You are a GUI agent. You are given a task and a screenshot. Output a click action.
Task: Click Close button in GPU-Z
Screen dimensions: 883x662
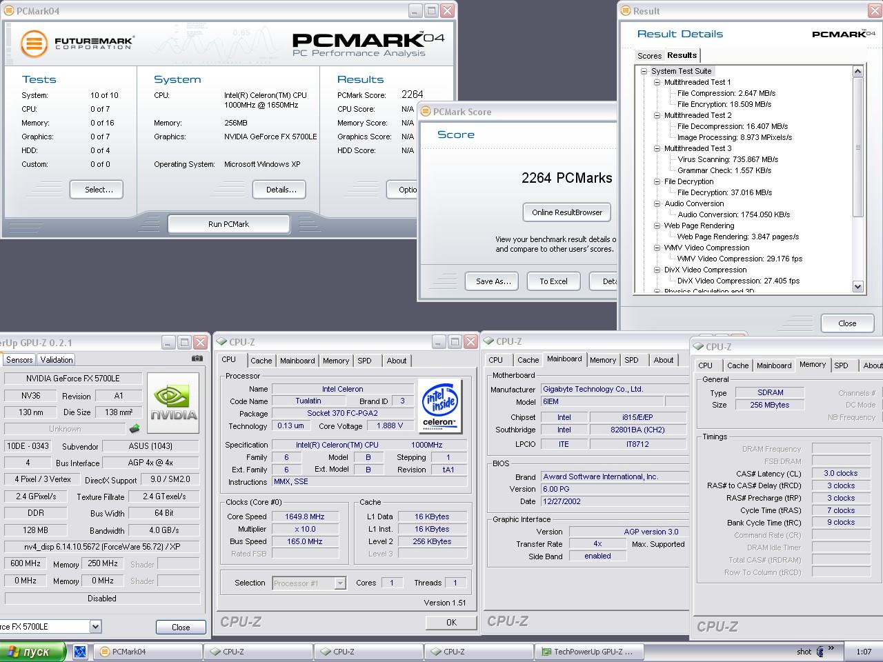[181, 627]
